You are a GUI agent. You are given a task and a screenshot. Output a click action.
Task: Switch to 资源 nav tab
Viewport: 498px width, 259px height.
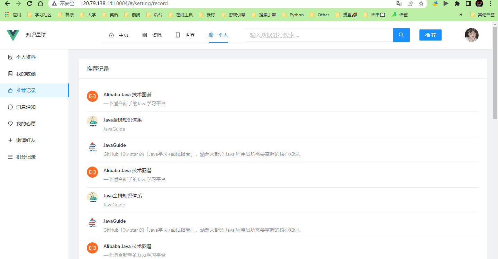(x=152, y=35)
